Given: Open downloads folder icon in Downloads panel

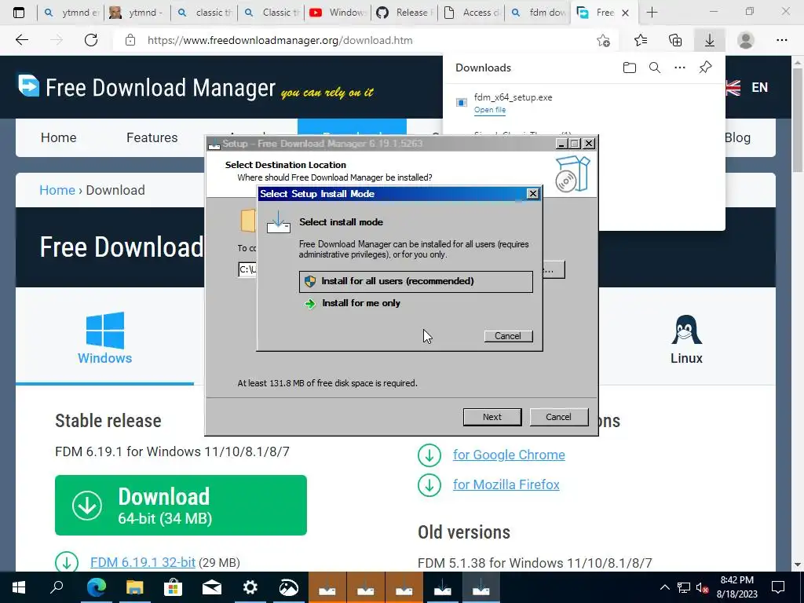Looking at the screenshot, I should click(x=630, y=68).
